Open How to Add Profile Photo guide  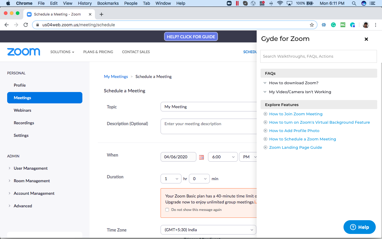294,131
